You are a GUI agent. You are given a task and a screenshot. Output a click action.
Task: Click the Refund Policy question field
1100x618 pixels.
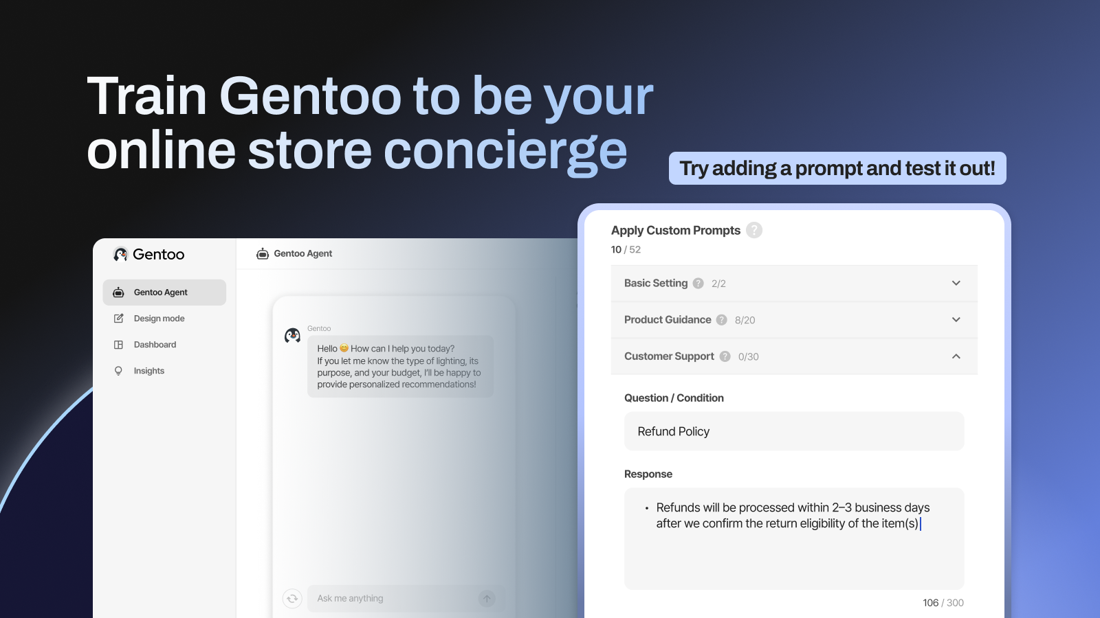click(x=794, y=431)
